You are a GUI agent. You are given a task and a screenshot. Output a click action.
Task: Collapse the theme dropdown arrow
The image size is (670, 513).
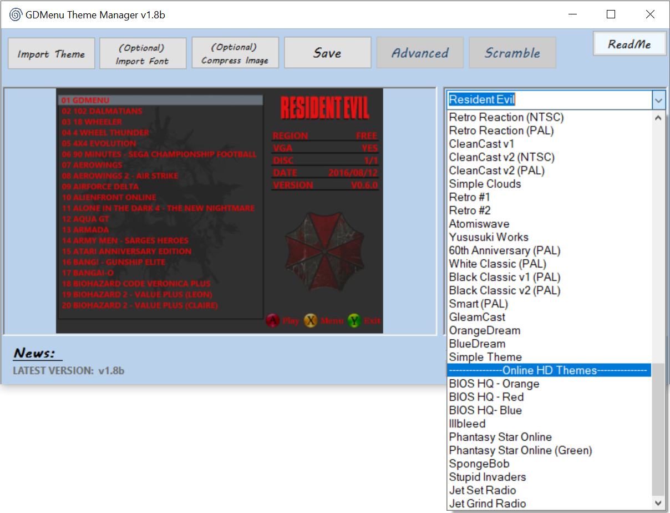pos(658,100)
